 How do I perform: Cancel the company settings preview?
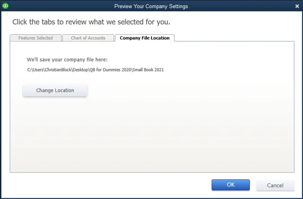pos(275,185)
